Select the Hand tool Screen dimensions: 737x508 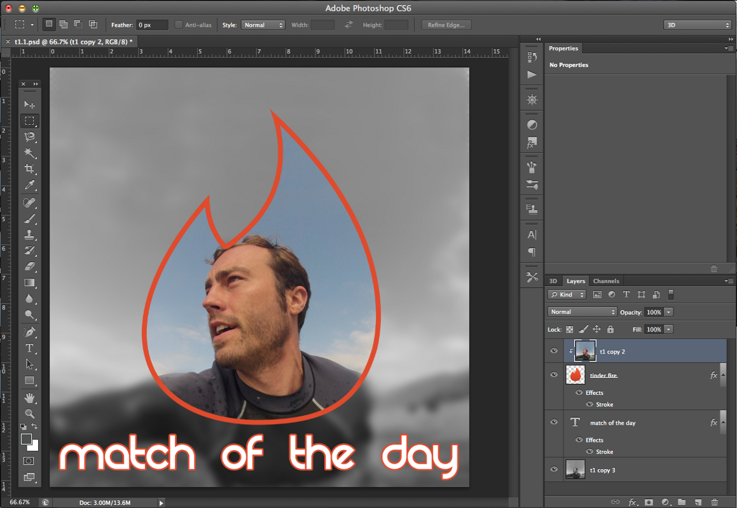coord(29,398)
